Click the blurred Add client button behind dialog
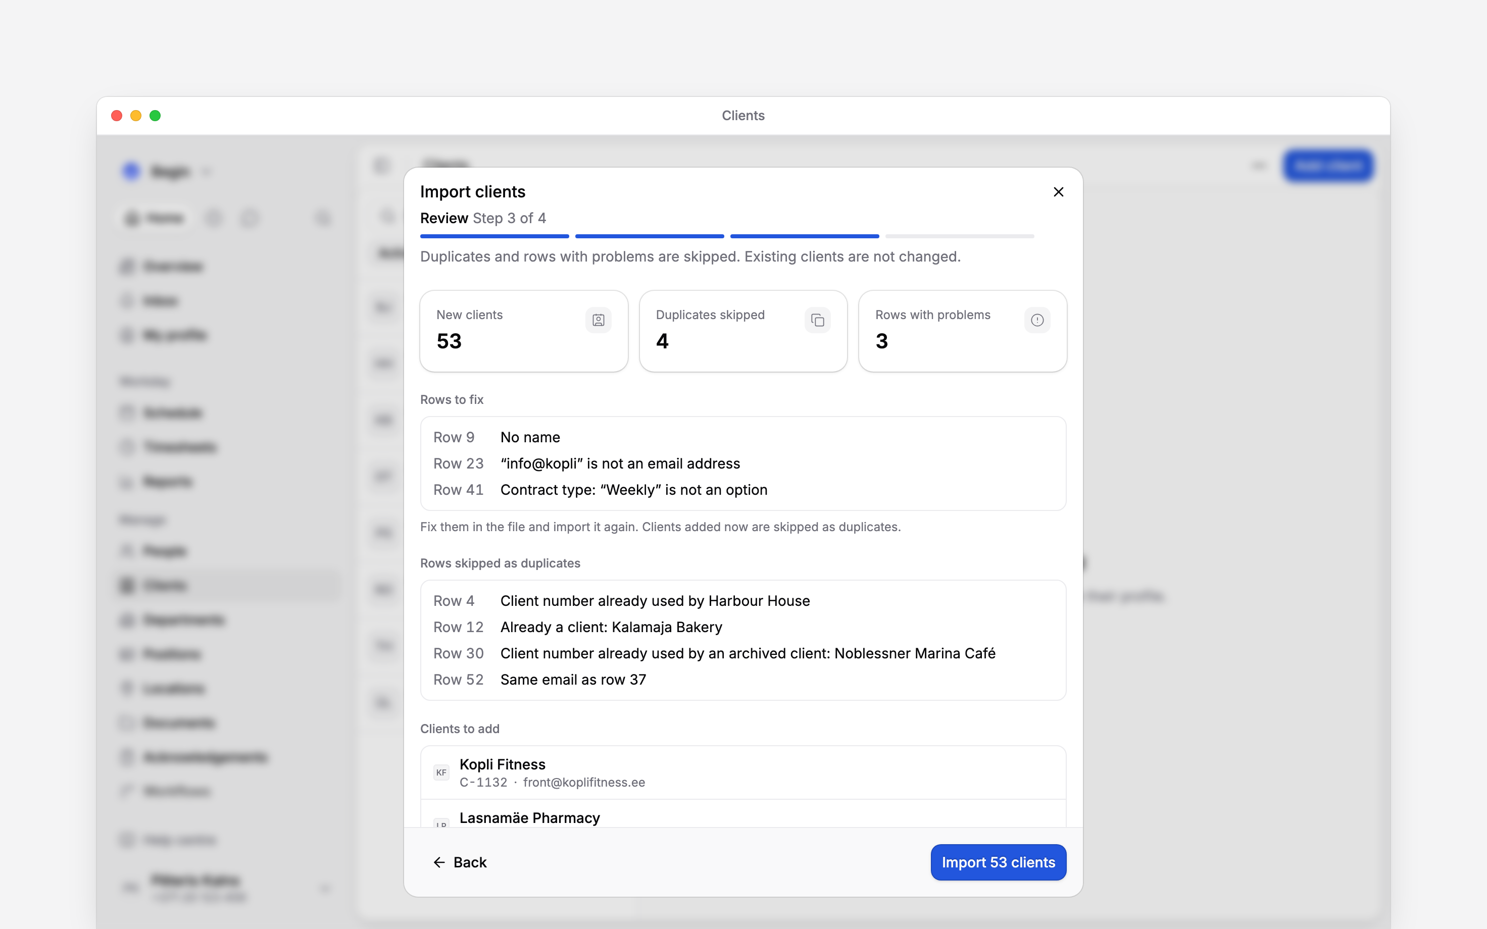The width and height of the screenshot is (1487, 929). pyautogui.click(x=1328, y=166)
